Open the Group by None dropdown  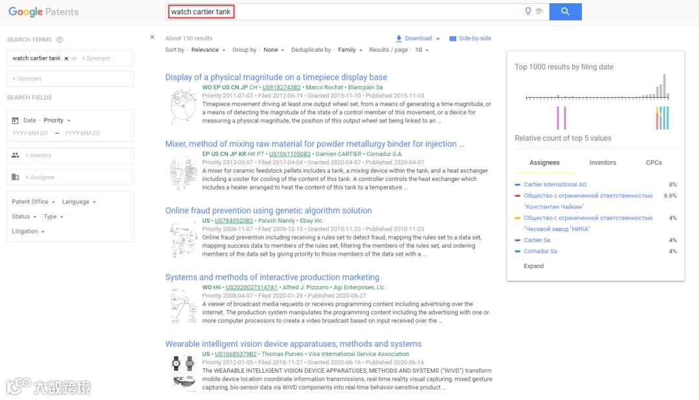pyautogui.click(x=274, y=50)
